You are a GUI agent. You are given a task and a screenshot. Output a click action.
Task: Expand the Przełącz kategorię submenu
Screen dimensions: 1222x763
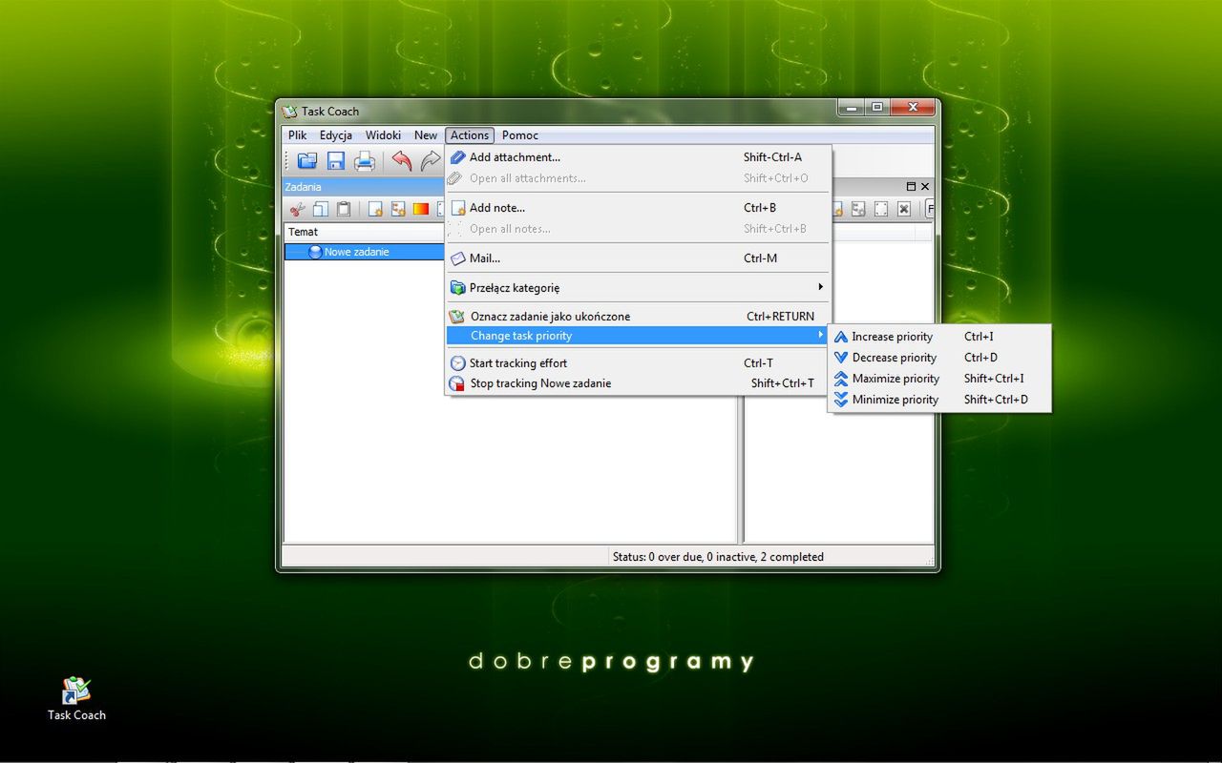pyautogui.click(x=639, y=287)
